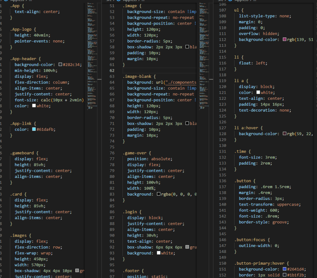The height and width of the screenshot is (278, 317).
Task: Click "font-size: 3rem;" declaration
Action: 258,157
